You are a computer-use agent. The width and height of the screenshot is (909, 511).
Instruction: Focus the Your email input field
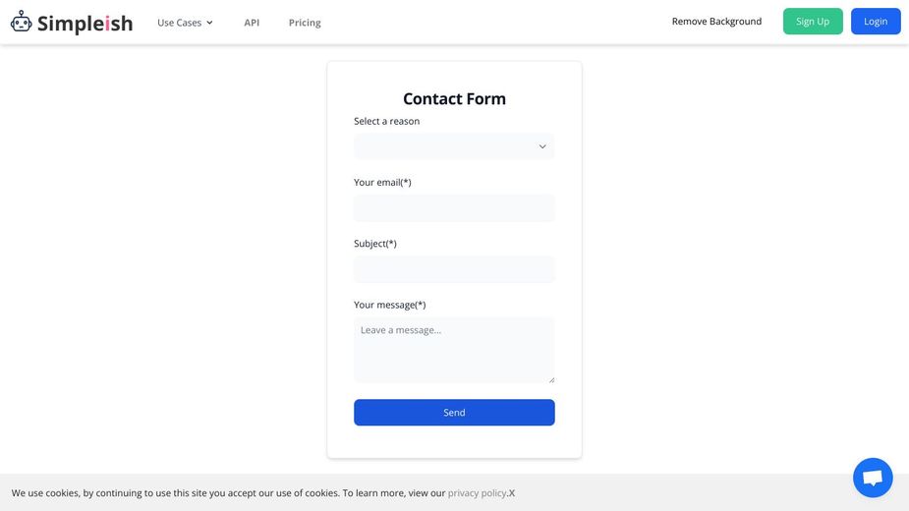[454, 208]
